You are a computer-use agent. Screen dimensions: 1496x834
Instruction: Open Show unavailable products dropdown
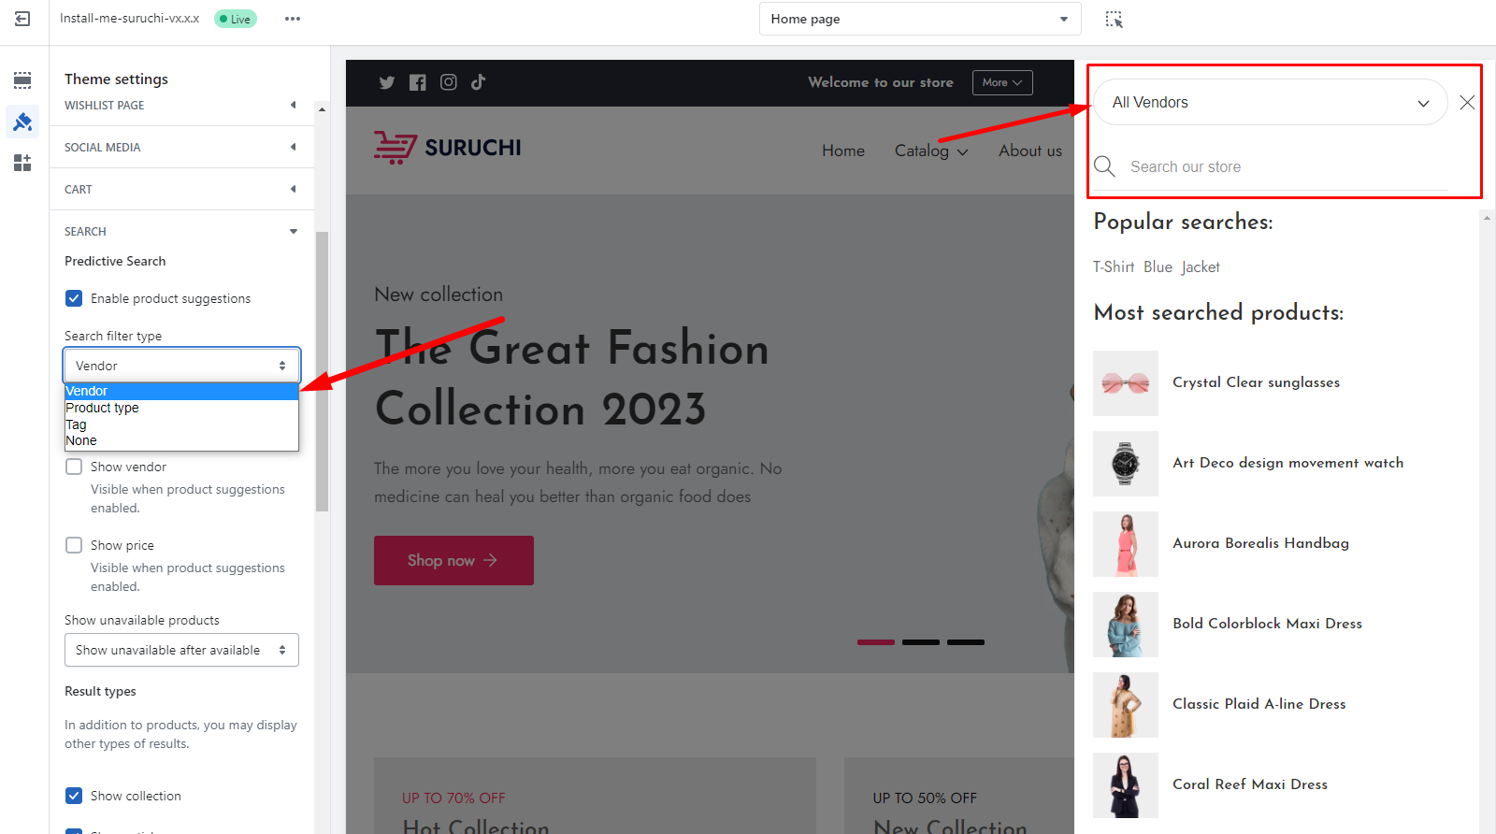tap(181, 650)
